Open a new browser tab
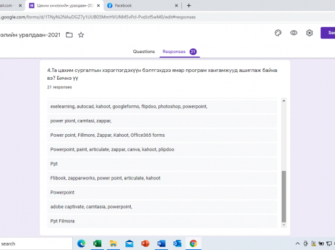This screenshot has height=250, width=335. click(x=189, y=6)
